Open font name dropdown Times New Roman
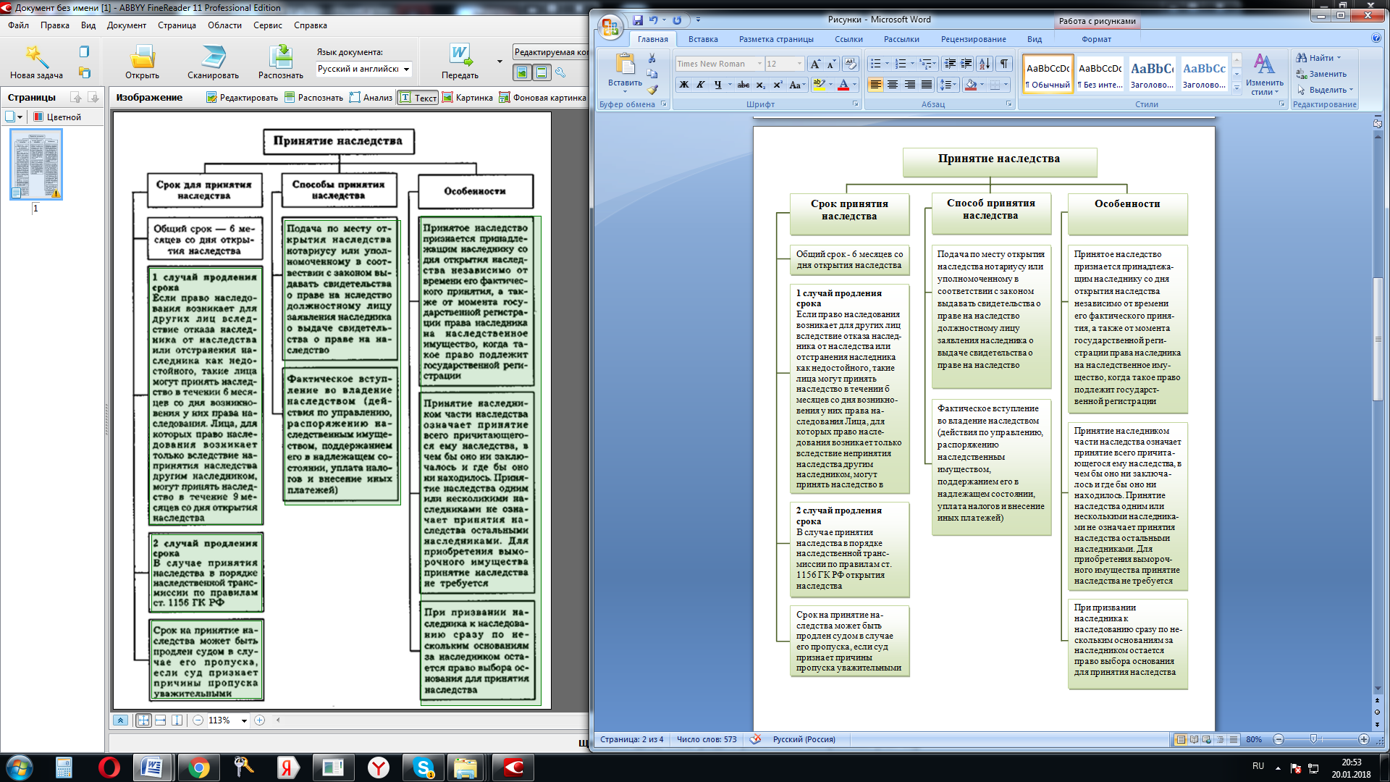Viewport: 1390px width, 782px height. coord(759,64)
